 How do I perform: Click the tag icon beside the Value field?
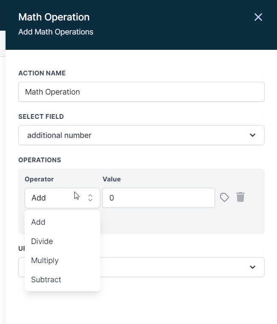(x=224, y=197)
